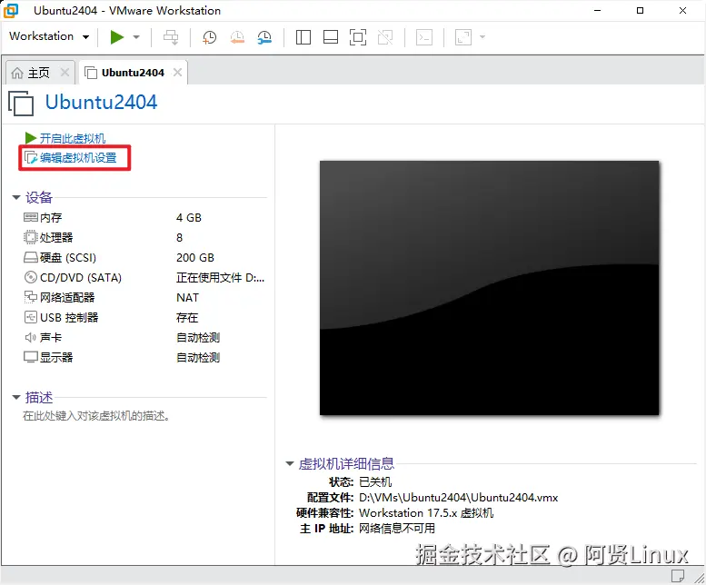Select the 网络适配器 device row
706x585 pixels.
(144, 297)
